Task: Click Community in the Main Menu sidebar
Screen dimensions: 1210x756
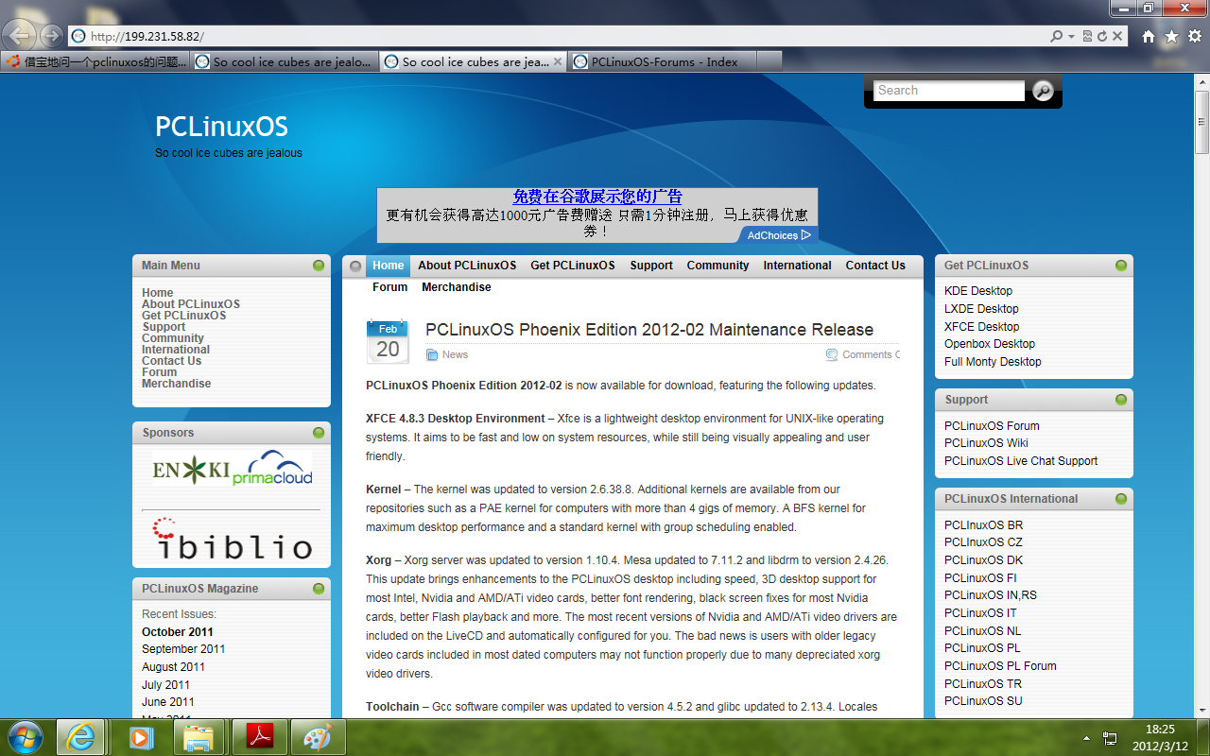Action: (x=173, y=338)
